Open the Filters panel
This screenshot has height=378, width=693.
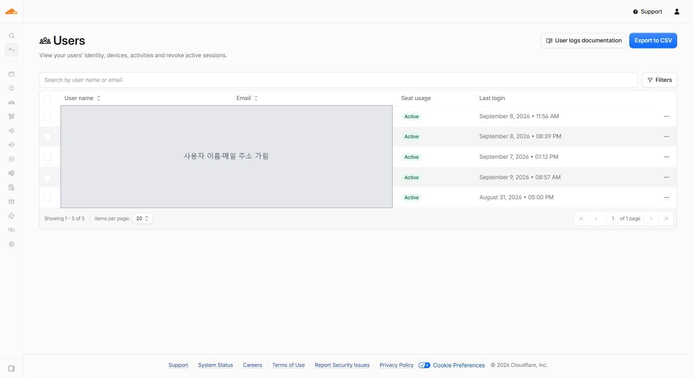[x=659, y=80]
